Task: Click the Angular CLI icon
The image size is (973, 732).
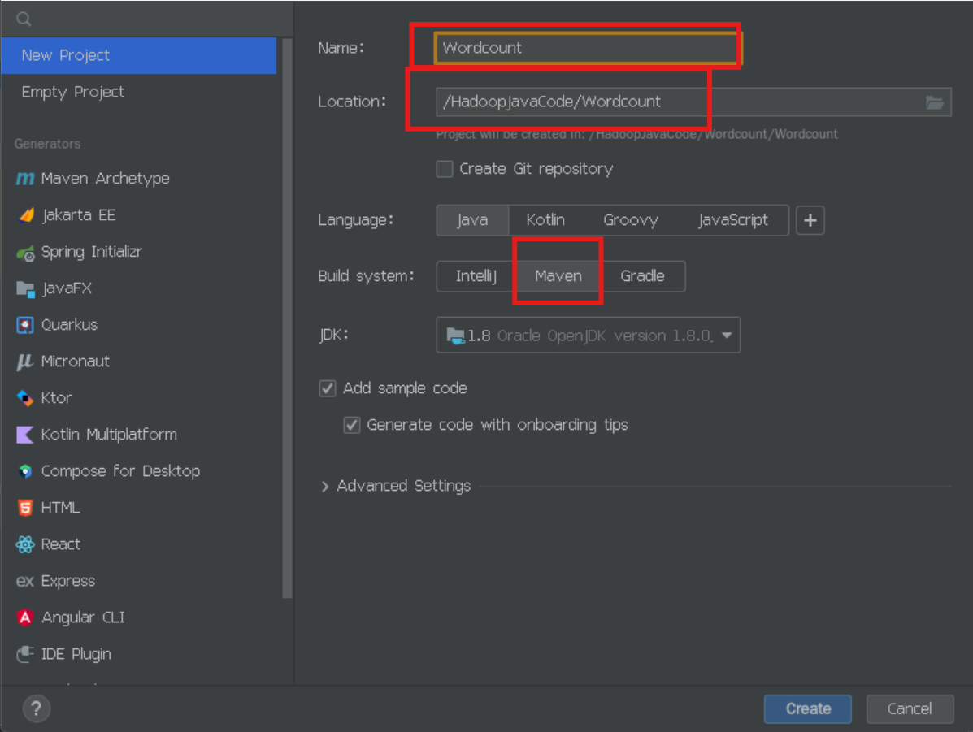Action: pyautogui.click(x=25, y=618)
